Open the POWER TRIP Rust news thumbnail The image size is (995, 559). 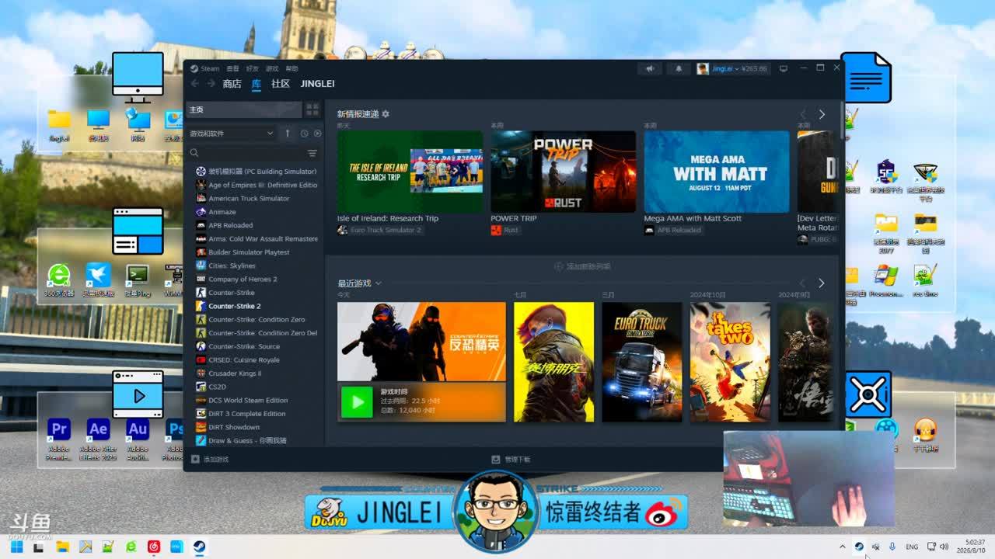coord(563,172)
